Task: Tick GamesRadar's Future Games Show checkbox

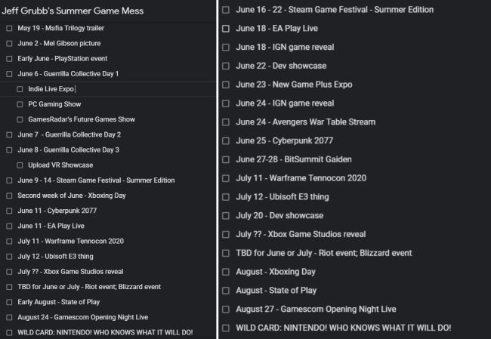Action: [20, 119]
